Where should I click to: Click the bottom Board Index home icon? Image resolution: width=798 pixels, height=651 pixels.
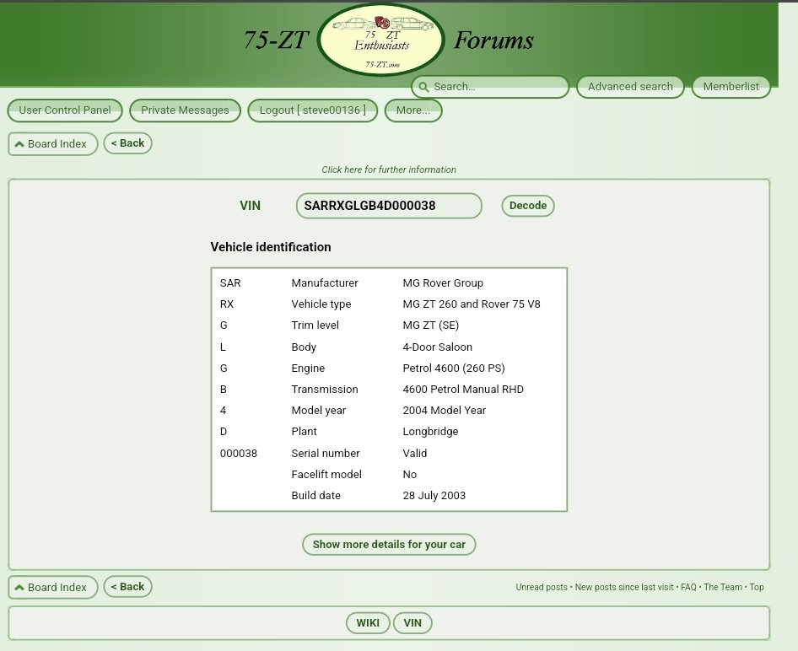tap(19, 588)
